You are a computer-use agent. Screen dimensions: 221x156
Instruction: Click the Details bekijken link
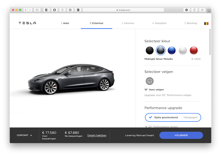coord(97,135)
